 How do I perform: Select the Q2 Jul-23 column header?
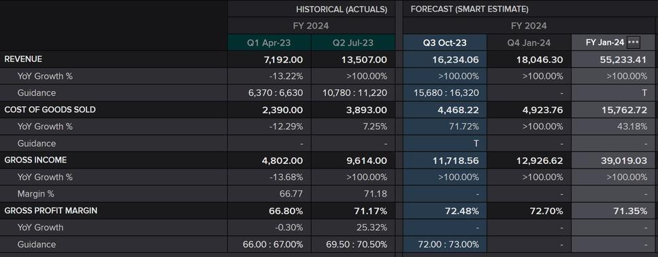click(353, 43)
